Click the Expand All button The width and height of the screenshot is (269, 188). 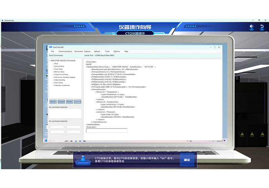[78, 102]
